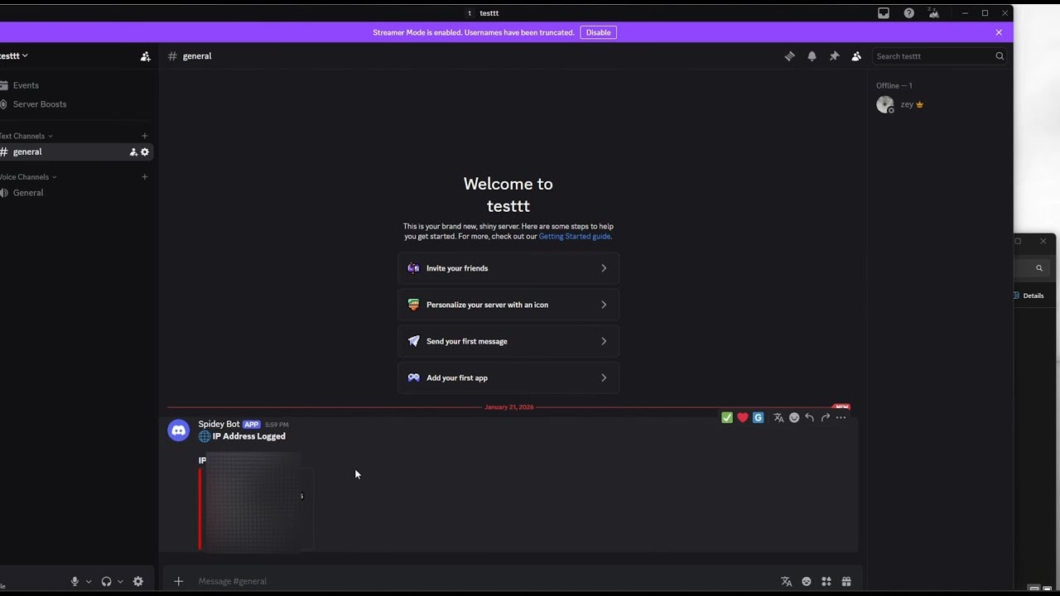Choose Personalize your server with an icon
This screenshot has height=596, width=1060.
(508, 305)
